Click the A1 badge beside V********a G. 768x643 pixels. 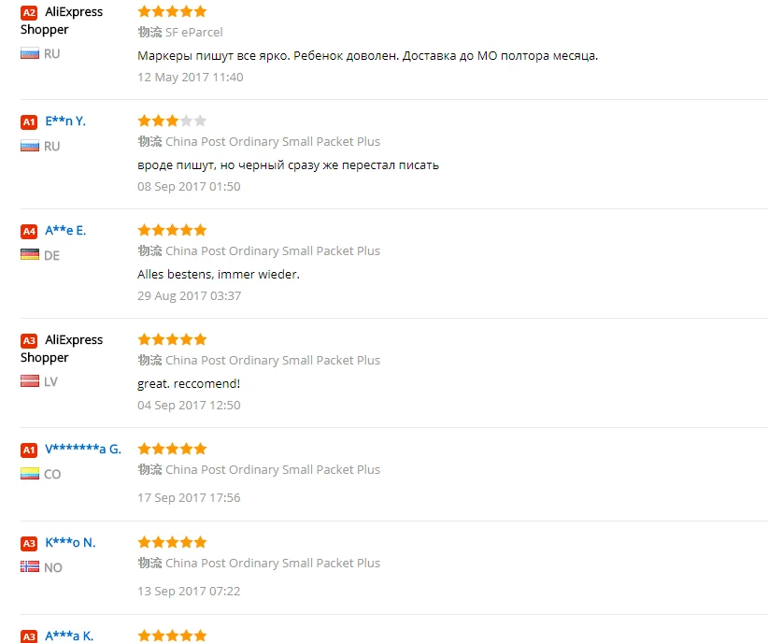[x=29, y=450]
